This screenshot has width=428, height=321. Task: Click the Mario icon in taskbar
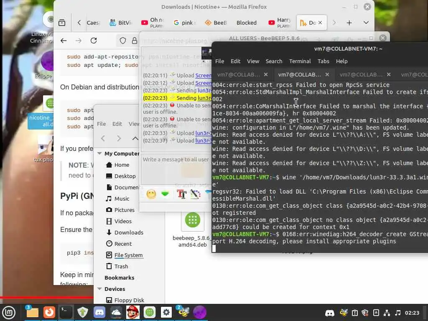point(133,312)
